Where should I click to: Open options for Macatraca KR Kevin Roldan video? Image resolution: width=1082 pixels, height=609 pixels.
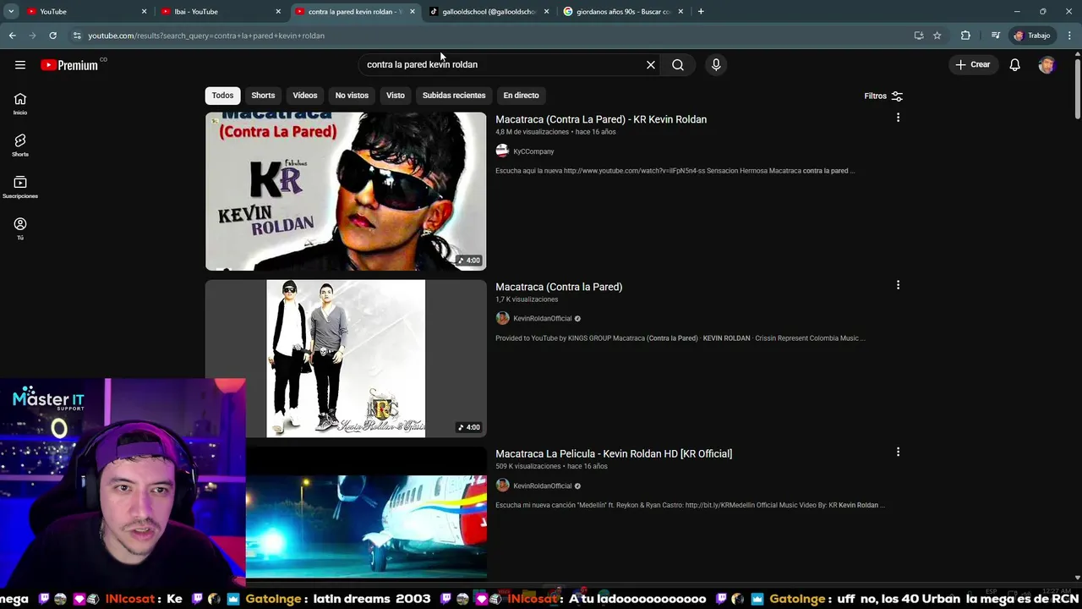[x=898, y=118]
